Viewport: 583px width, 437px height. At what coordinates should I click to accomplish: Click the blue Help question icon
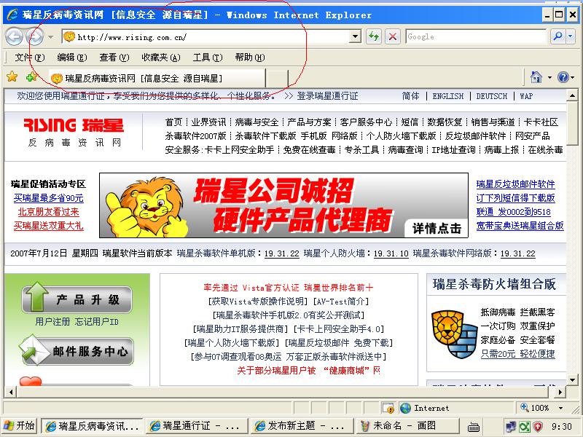pyautogui.click(x=563, y=77)
